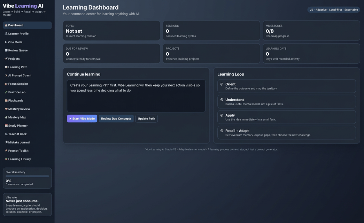Click the Overall mastery progress bar
The image size is (364, 223).
[27, 176]
